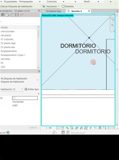Click the view's vertical scrollbar down arrow
Viewport: 119px width, 160px height.
[x=117, y=125]
